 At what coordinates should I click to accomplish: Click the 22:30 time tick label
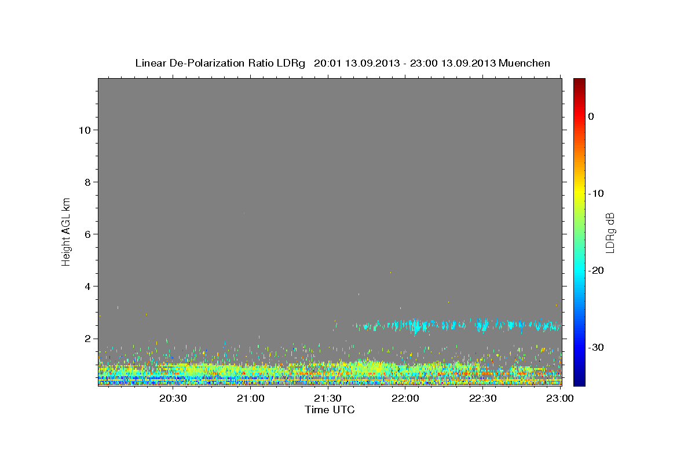point(482,398)
